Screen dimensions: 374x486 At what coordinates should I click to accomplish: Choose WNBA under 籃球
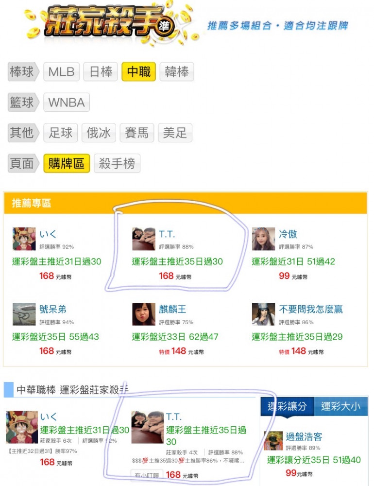tap(67, 102)
